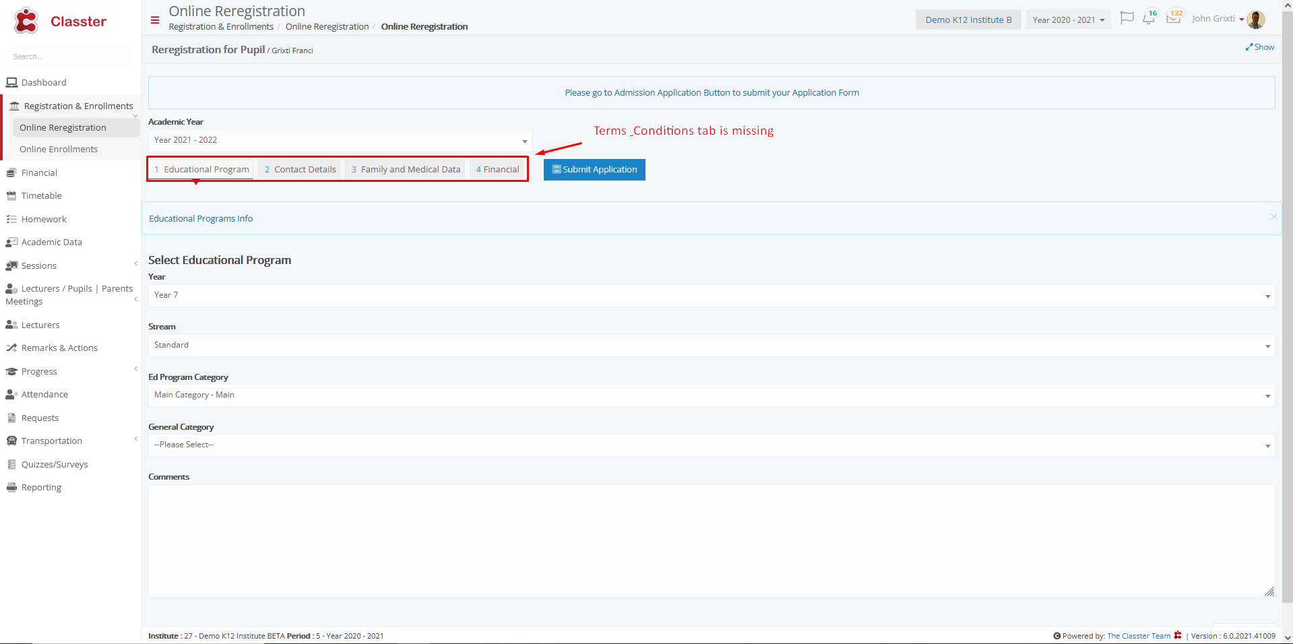
Task: Click the Classter footer logo icon
Action: pos(1178,635)
